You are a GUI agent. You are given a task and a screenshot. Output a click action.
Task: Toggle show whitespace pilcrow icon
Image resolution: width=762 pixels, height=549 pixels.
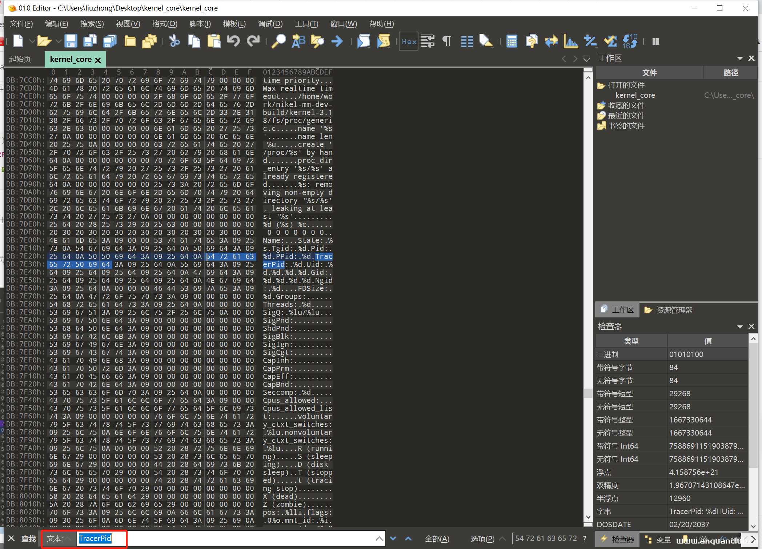tap(447, 41)
